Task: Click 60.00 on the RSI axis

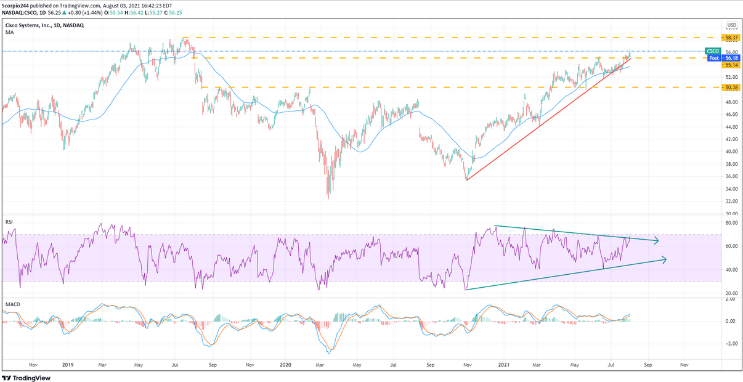Action: click(x=731, y=246)
